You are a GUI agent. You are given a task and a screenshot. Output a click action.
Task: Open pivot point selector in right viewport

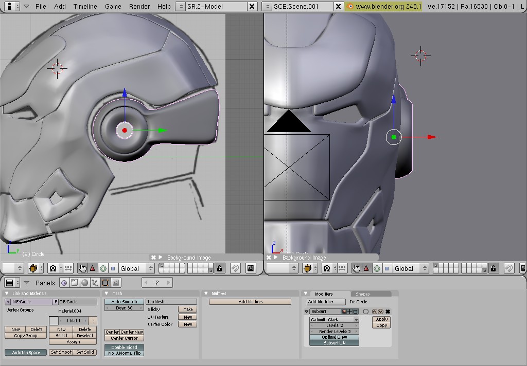[329, 268]
